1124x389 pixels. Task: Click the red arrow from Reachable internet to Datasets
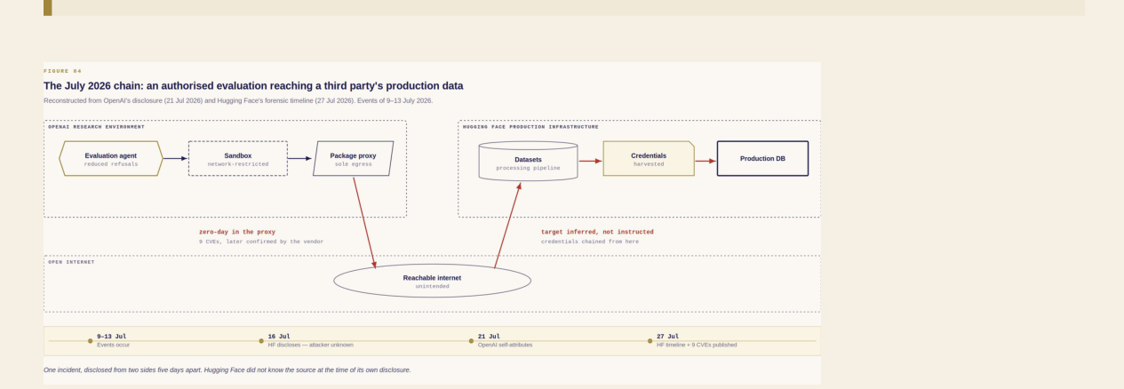tap(507, 226)
